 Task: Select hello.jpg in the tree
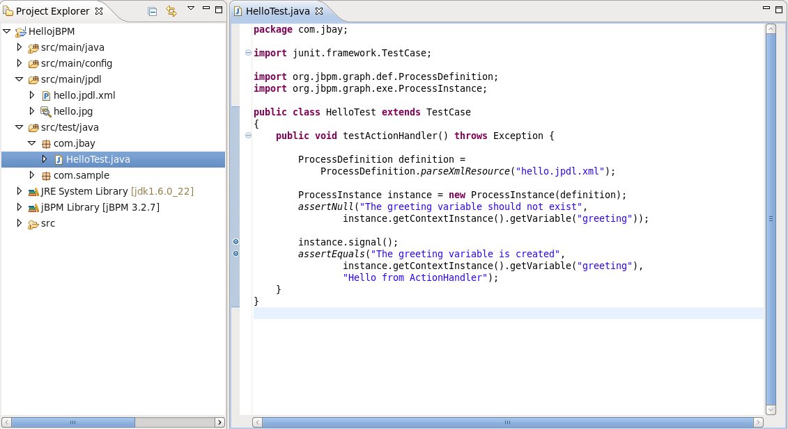coord(73,111)
